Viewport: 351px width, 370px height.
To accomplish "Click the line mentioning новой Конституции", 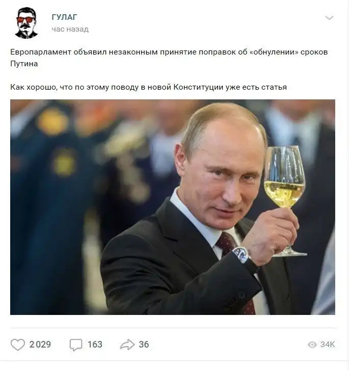I will pyautogui.click(x=148, y=87).
